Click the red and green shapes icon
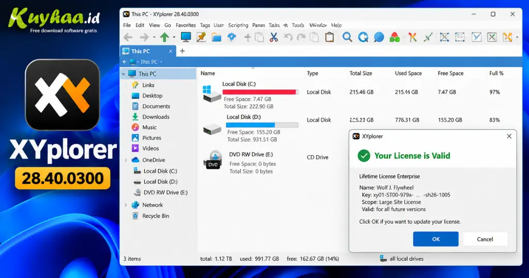The image size is (529, 278). pyautogui.click(x=394, y=37)
